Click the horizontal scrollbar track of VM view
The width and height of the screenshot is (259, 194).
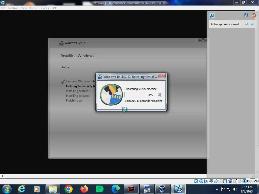pyautogui.click(x=105, y=176)
